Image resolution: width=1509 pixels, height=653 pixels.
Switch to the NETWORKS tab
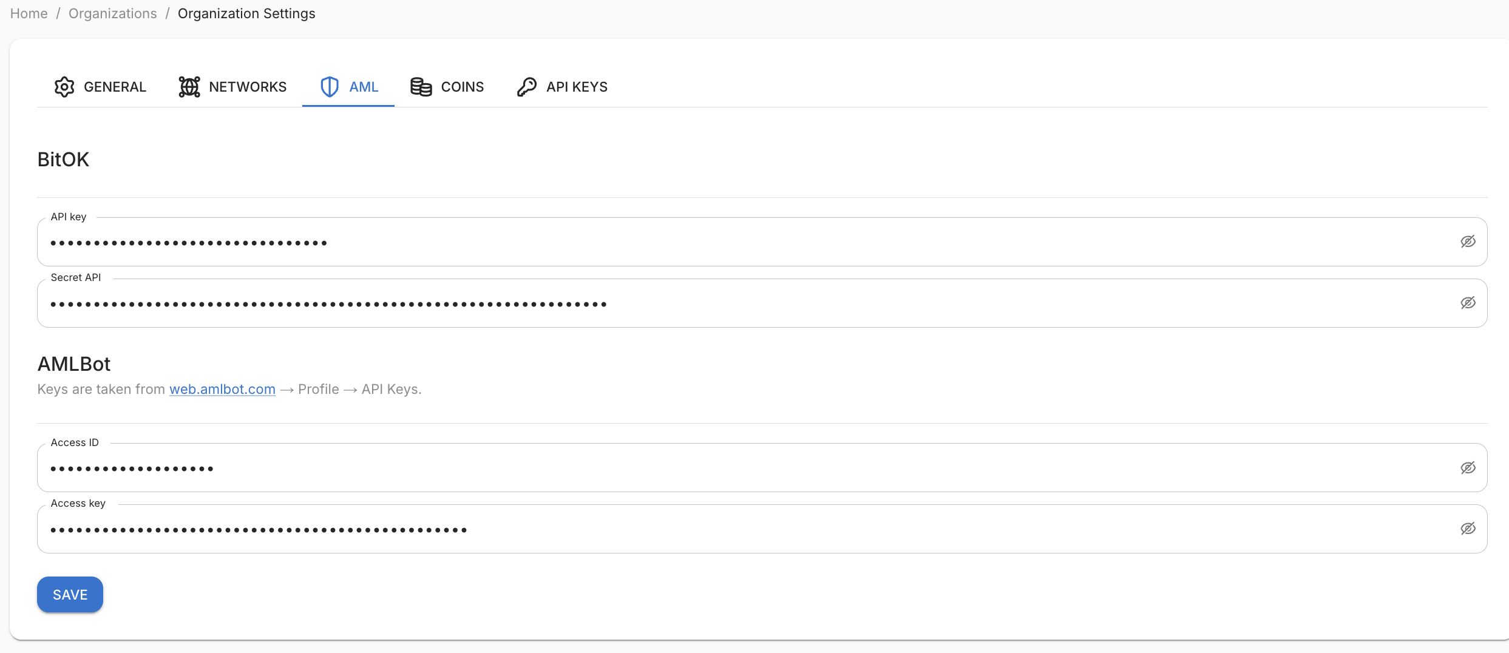pos(232,87)
